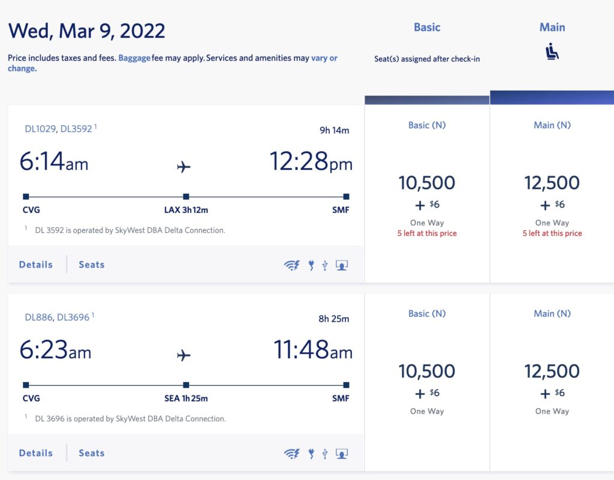Screen dimensions: 614x480
Task: Select the Main fare column header
Action: tap(552, 28)
